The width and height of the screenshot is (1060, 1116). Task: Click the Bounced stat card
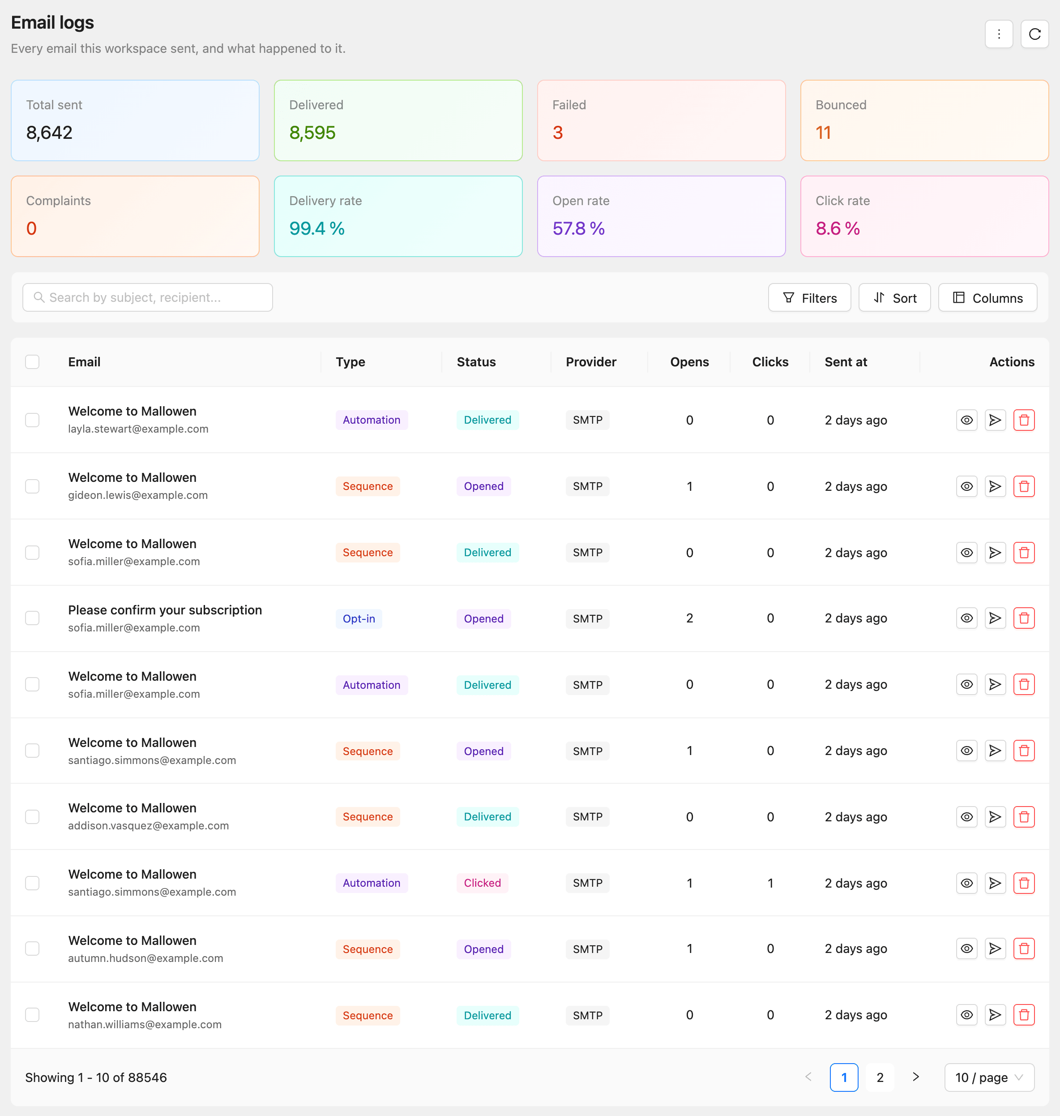pyautogui.click(x=924, y=120)
